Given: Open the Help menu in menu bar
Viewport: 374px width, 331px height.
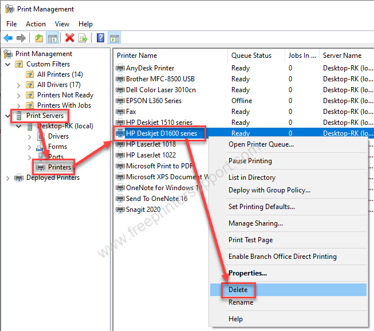Looking at the screenshot, I should [85, 24].
